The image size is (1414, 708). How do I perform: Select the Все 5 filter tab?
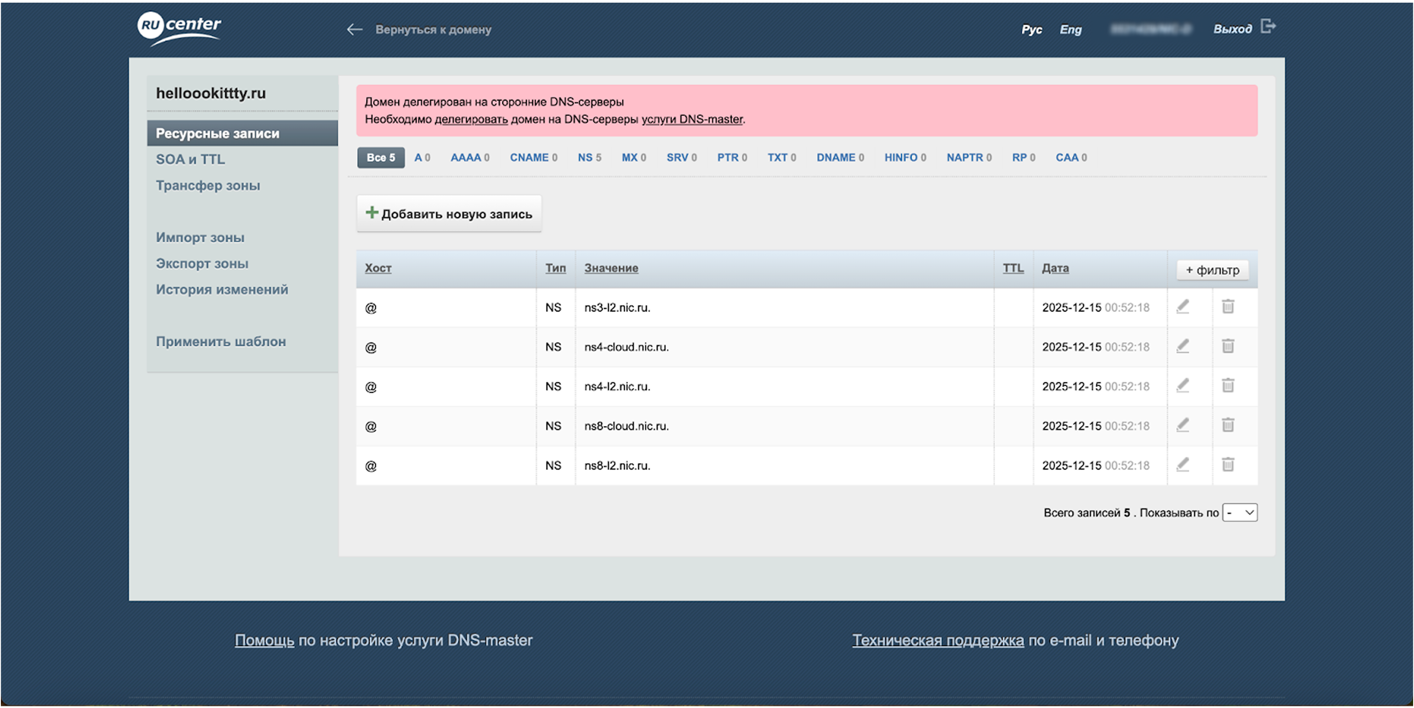[381, 158]
